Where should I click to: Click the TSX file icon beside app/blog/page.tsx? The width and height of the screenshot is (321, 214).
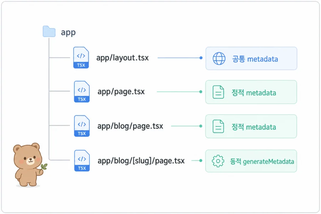82,126
